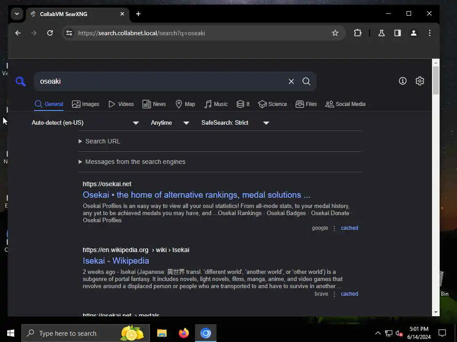457x342 pixels.
Task: Click the https://osekai.net URL text
Action: [107, 184]
